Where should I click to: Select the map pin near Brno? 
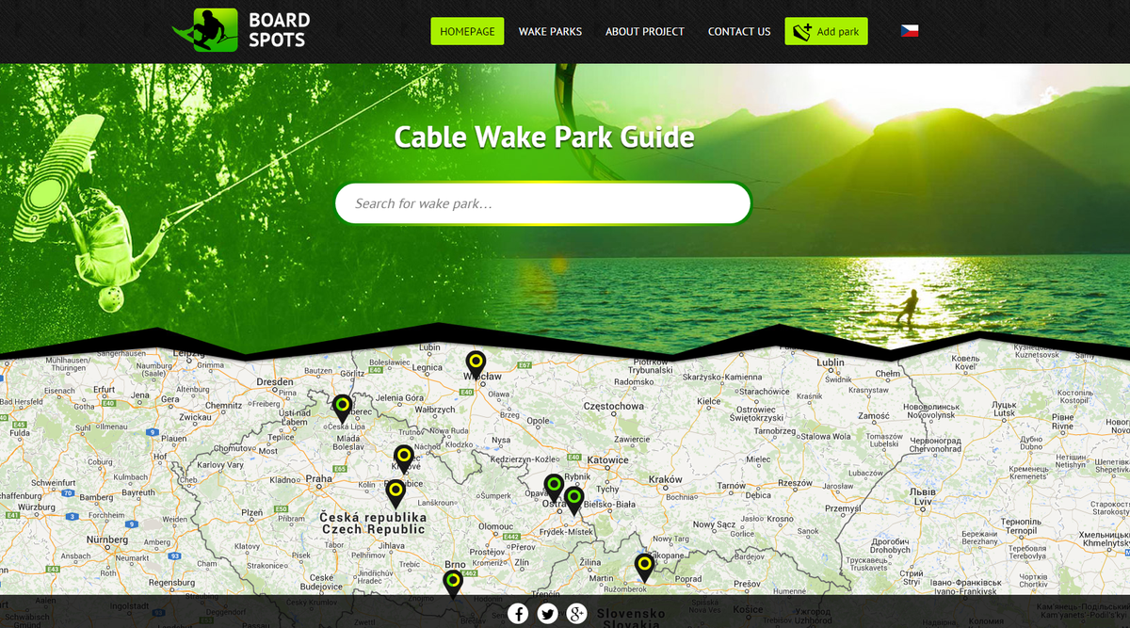pyautogui.click(x=453, y=584)
